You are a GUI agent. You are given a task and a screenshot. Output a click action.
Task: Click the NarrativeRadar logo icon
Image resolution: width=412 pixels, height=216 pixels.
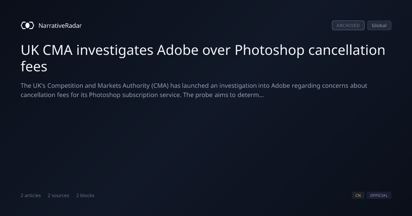[x=27, y=25]
